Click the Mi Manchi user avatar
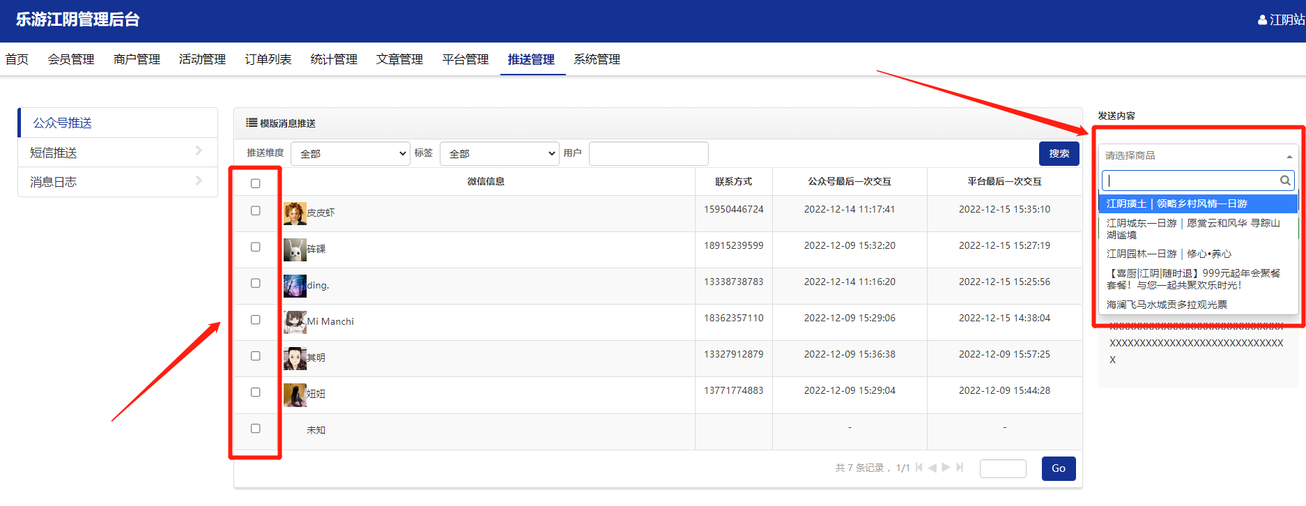 [295, 322]
